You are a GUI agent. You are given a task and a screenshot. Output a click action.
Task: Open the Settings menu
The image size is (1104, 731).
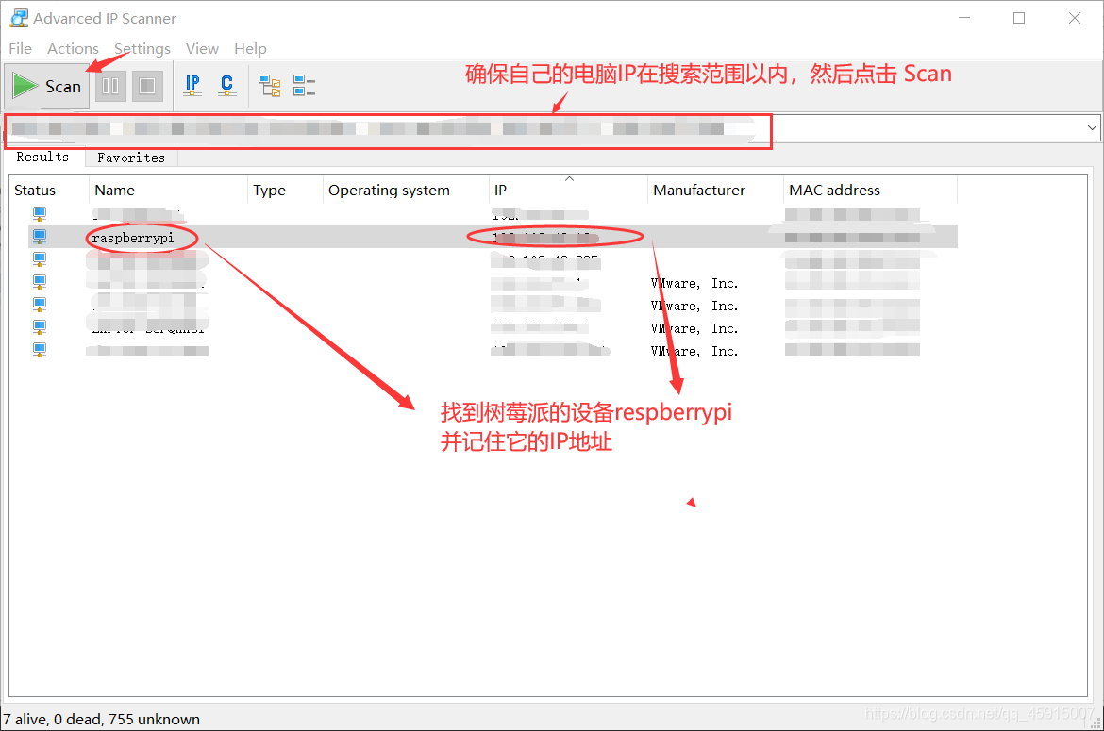(x=142, y=48)
